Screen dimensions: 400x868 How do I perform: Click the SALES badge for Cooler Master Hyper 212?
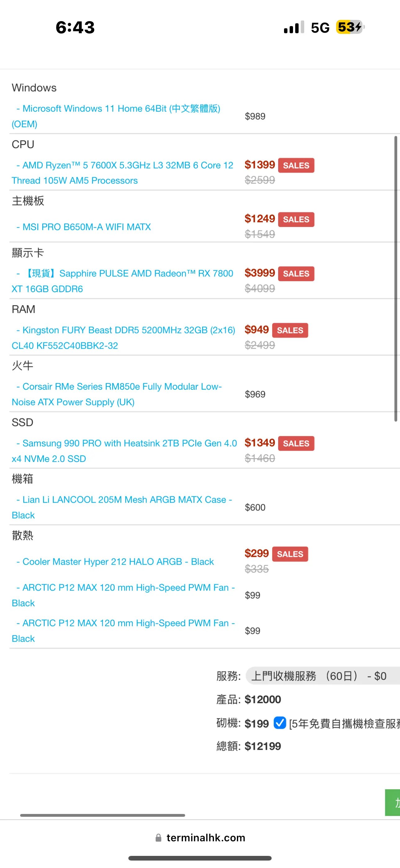pyautogui.click(x=290, y=554)
